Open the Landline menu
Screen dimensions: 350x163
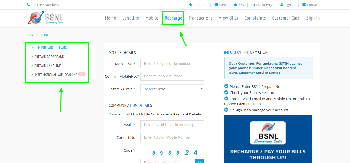[131, 18]
